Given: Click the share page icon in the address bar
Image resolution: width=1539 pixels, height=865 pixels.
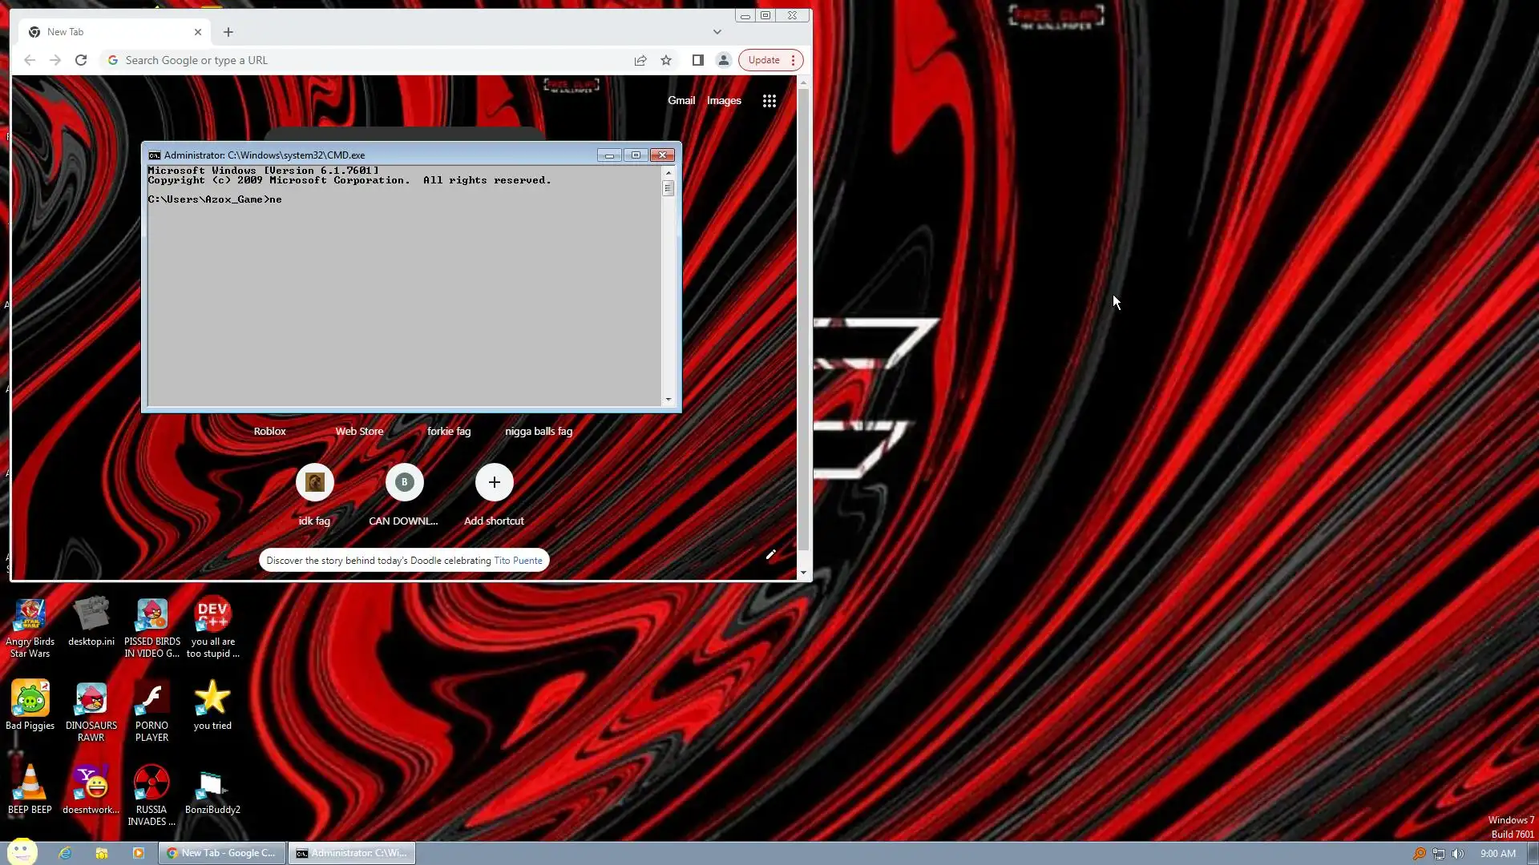Looking at the screenshot, I should tap(640, 60).
